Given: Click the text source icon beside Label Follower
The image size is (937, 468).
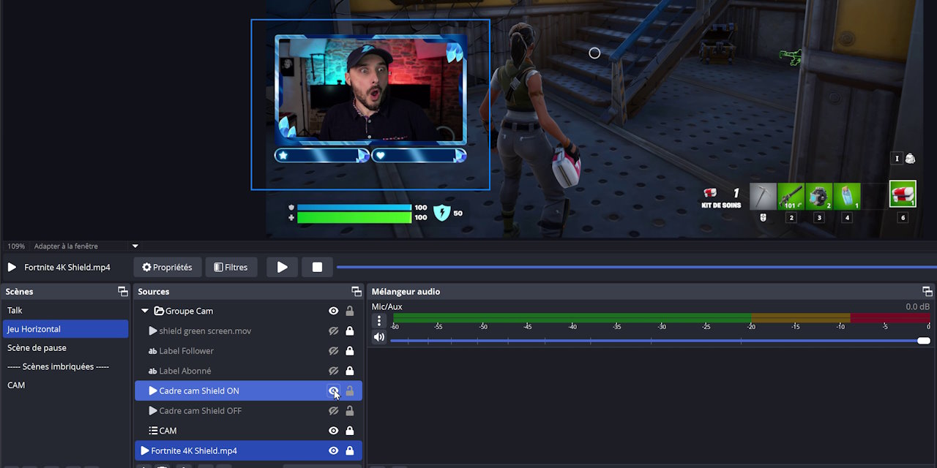Looking at the screenshot, I should [x=152, y=351].
